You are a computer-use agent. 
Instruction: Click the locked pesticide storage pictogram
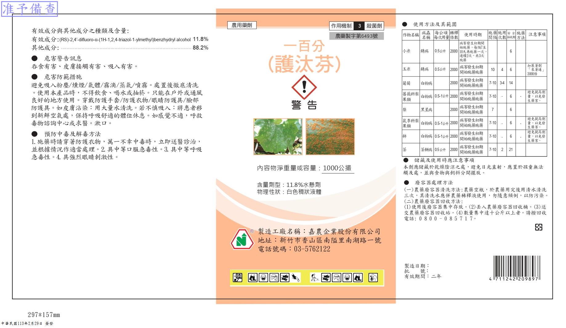point(238,278)
